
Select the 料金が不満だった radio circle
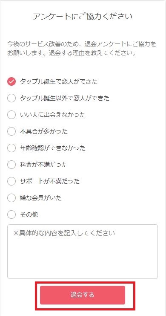11,165
